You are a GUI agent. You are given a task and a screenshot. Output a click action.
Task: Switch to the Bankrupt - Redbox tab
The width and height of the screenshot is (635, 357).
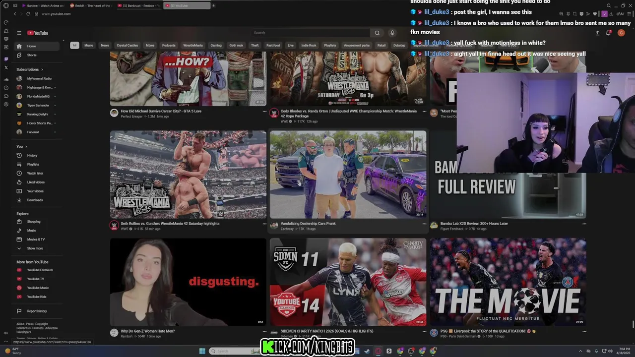pos(139,5)
